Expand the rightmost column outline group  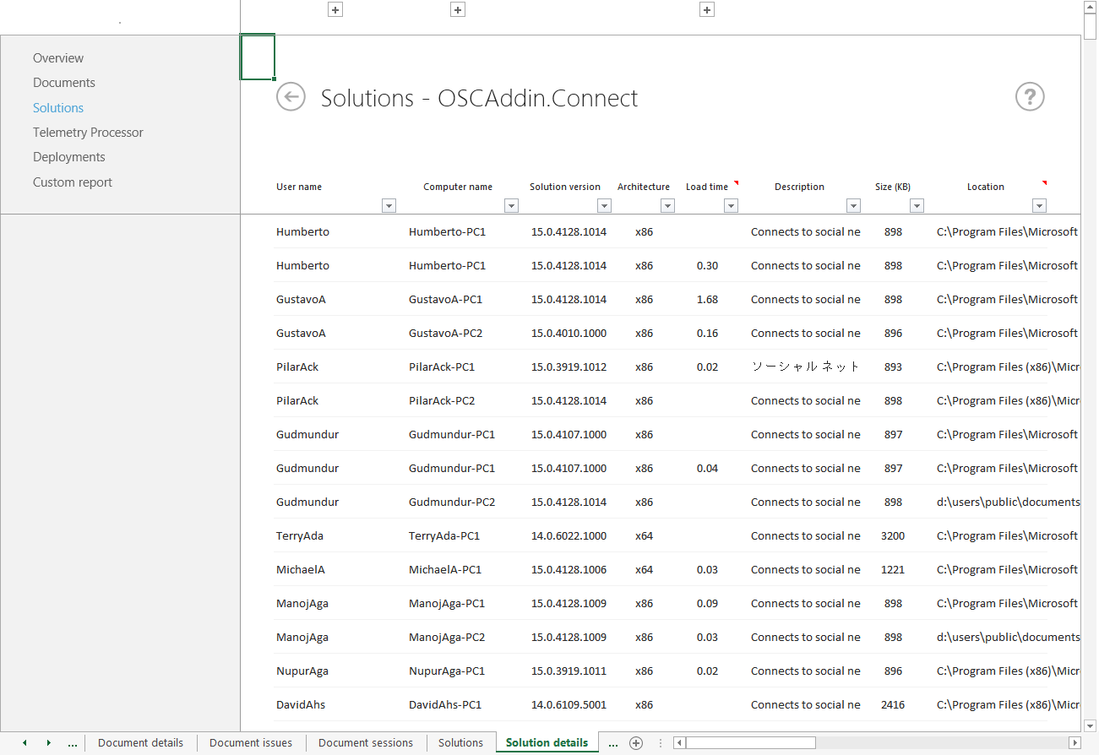pos(707,9)
